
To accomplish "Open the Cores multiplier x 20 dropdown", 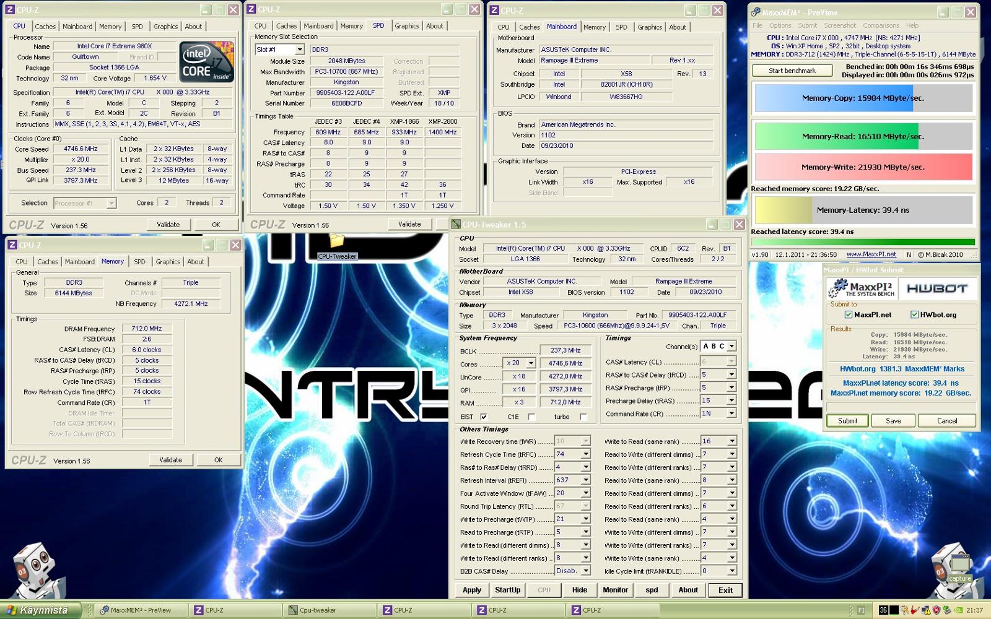I will (531, 363).
